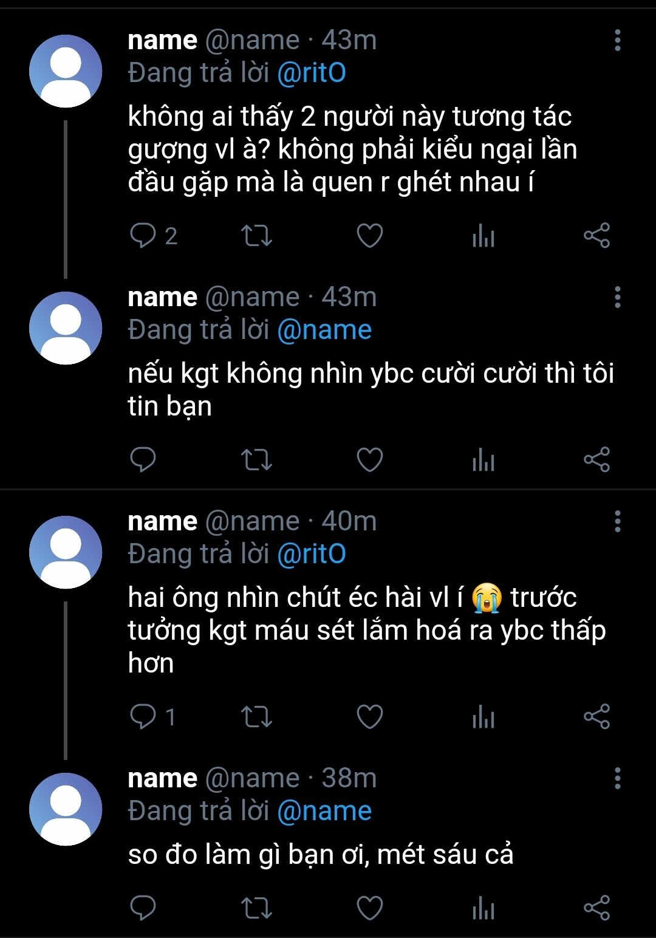
Task: Open the profile avatar of the 40m tweet
Action: click(66, 552)
